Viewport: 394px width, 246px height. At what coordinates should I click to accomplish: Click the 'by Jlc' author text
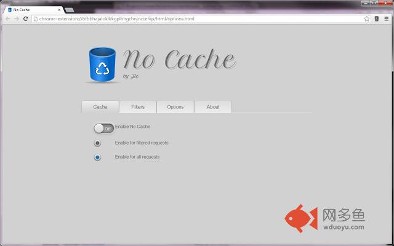tap(131, 76)
